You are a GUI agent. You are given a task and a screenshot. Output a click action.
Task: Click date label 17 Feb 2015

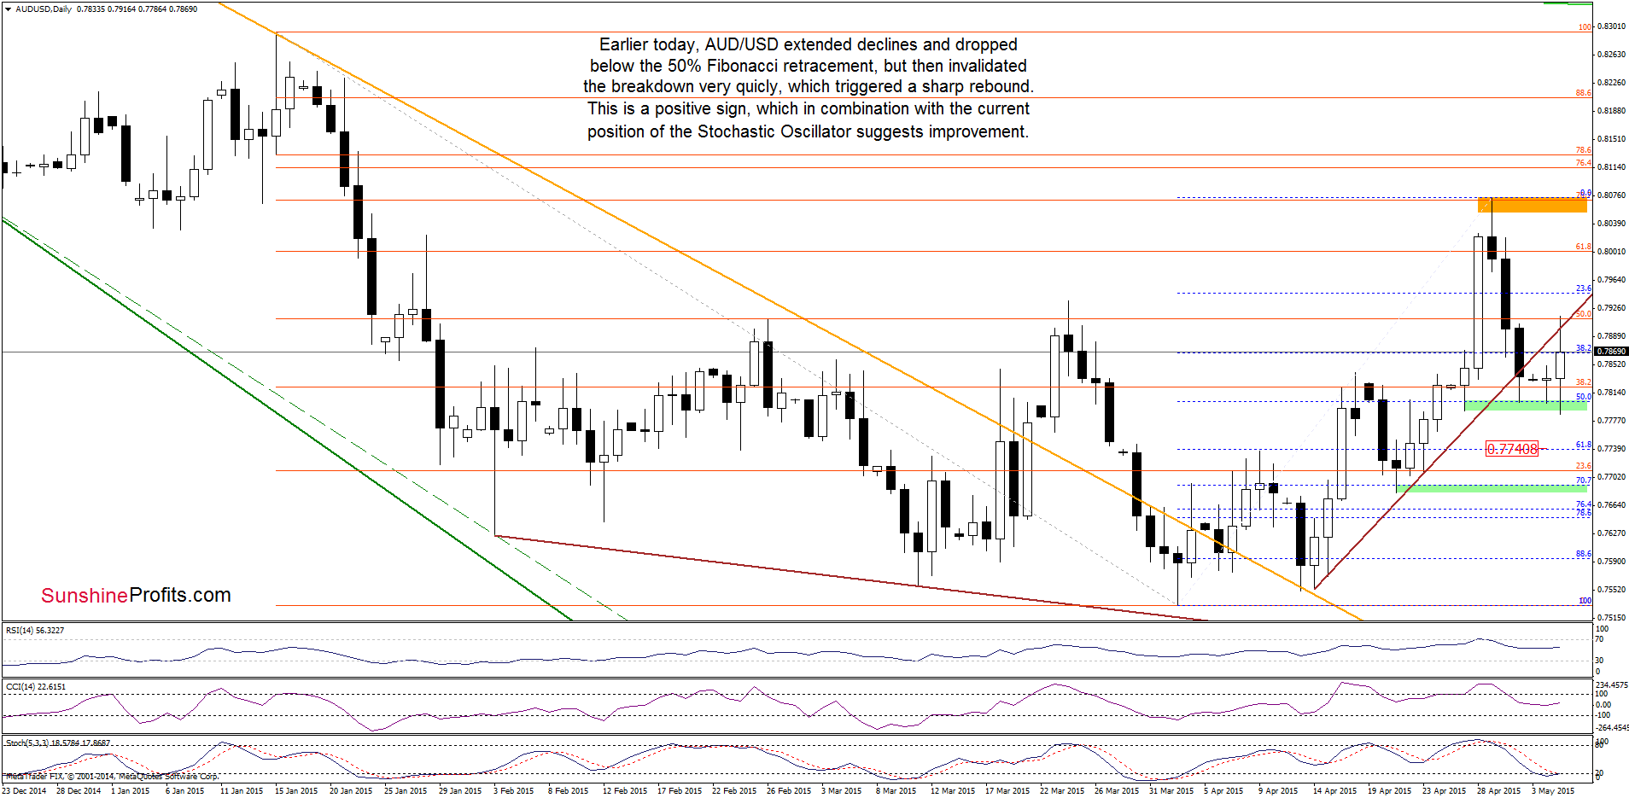(x=680, y=791)
